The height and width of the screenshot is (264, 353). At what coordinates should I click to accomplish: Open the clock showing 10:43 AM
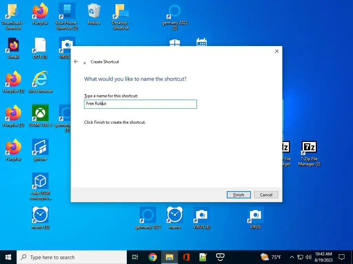323,257
